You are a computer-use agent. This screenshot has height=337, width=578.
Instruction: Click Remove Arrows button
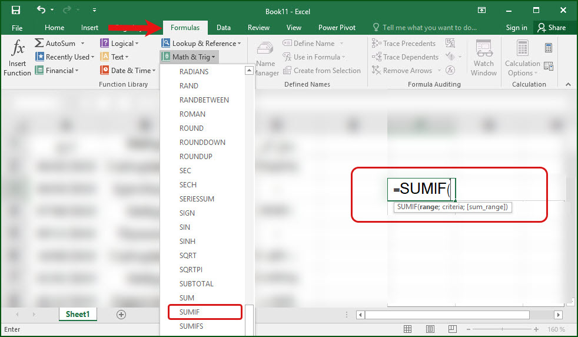[x=402, y=71]
